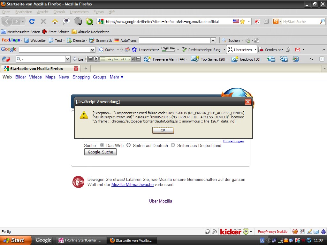Click the Windows Start button

point(15,240)
